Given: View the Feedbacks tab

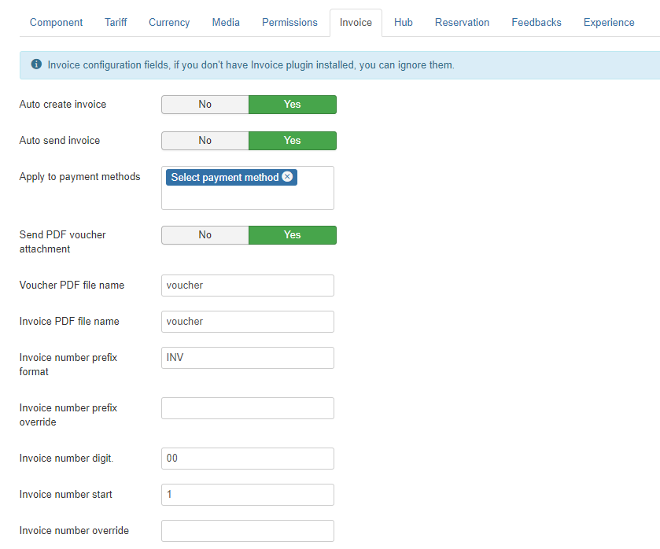Looking at the screenshot, I should click(x=536, y=23).
